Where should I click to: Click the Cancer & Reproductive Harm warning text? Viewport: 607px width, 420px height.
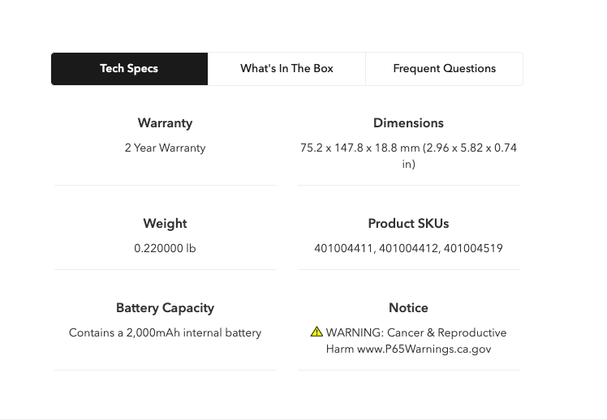coord(446,333)
